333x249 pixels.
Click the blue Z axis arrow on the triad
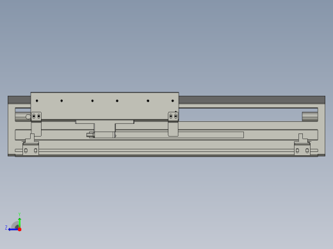(13, 229)
